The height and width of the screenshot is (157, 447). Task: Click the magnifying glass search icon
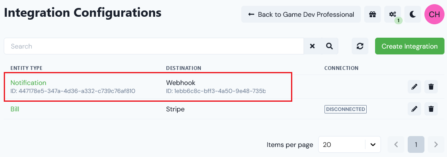(330, 46)
